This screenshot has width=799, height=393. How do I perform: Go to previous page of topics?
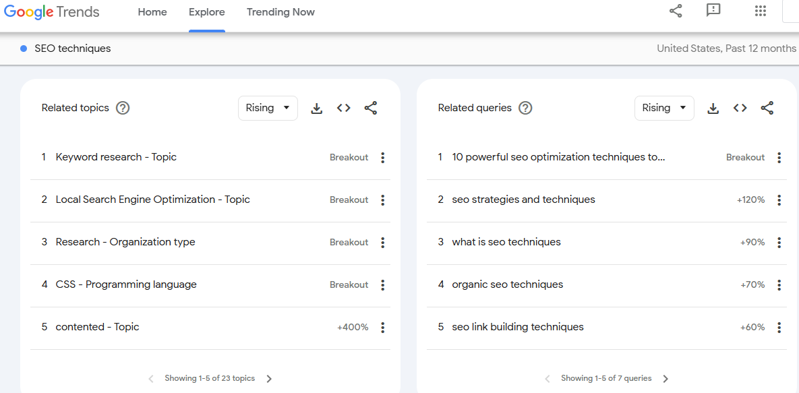click(x=151, y=379)
